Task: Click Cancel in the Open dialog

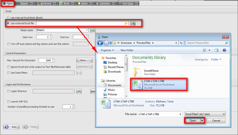Action: (x=216, y=121)
